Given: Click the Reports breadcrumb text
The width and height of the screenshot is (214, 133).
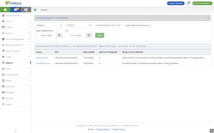Looking at the screenshot, I should pyautogui.click(x=44, y=10).
